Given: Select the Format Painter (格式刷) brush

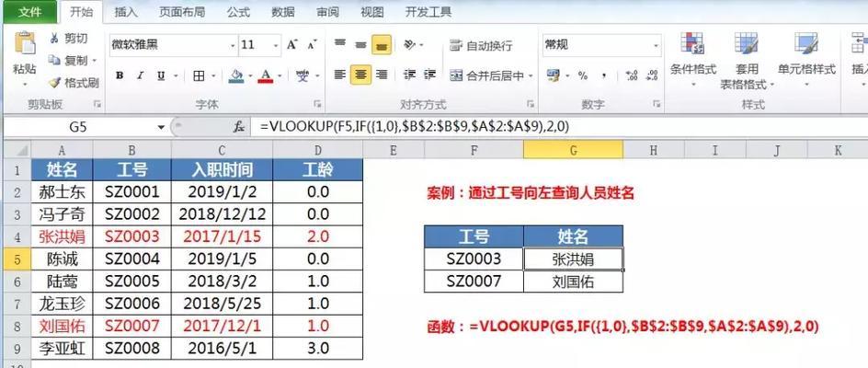Looking at the screenshot, I should 54,83.
